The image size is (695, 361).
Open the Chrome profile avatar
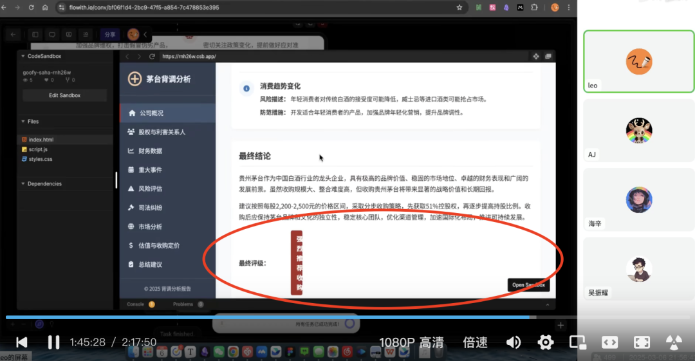click(555, 8)
